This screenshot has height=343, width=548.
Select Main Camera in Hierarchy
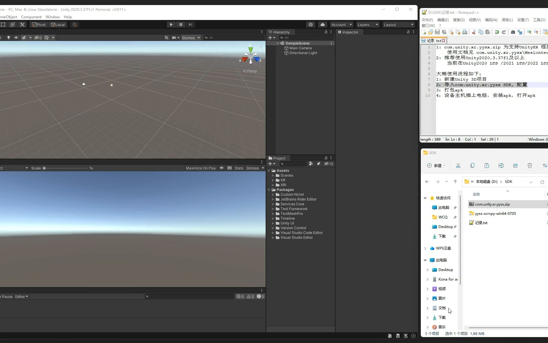coord(301,48)
